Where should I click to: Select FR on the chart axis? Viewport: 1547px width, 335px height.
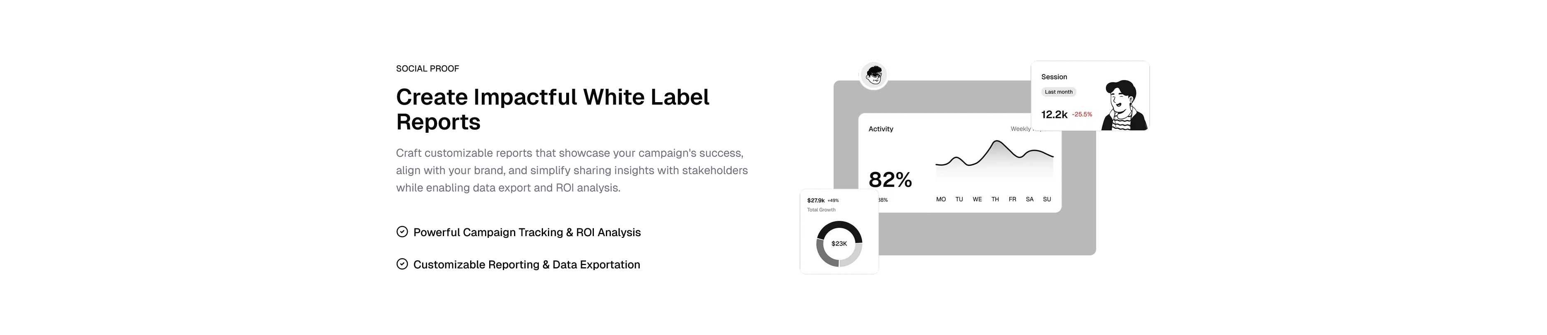(x=1012, y=199)
